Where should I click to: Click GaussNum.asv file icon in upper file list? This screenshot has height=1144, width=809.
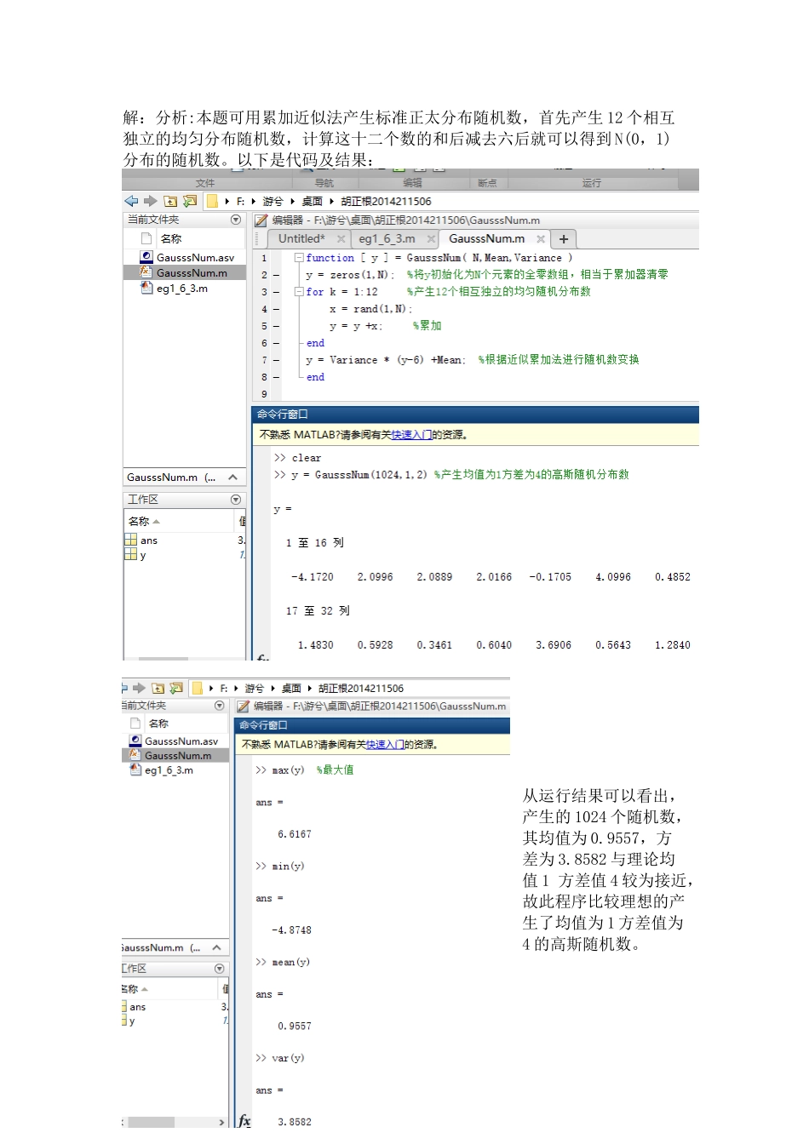coord(146,257)
